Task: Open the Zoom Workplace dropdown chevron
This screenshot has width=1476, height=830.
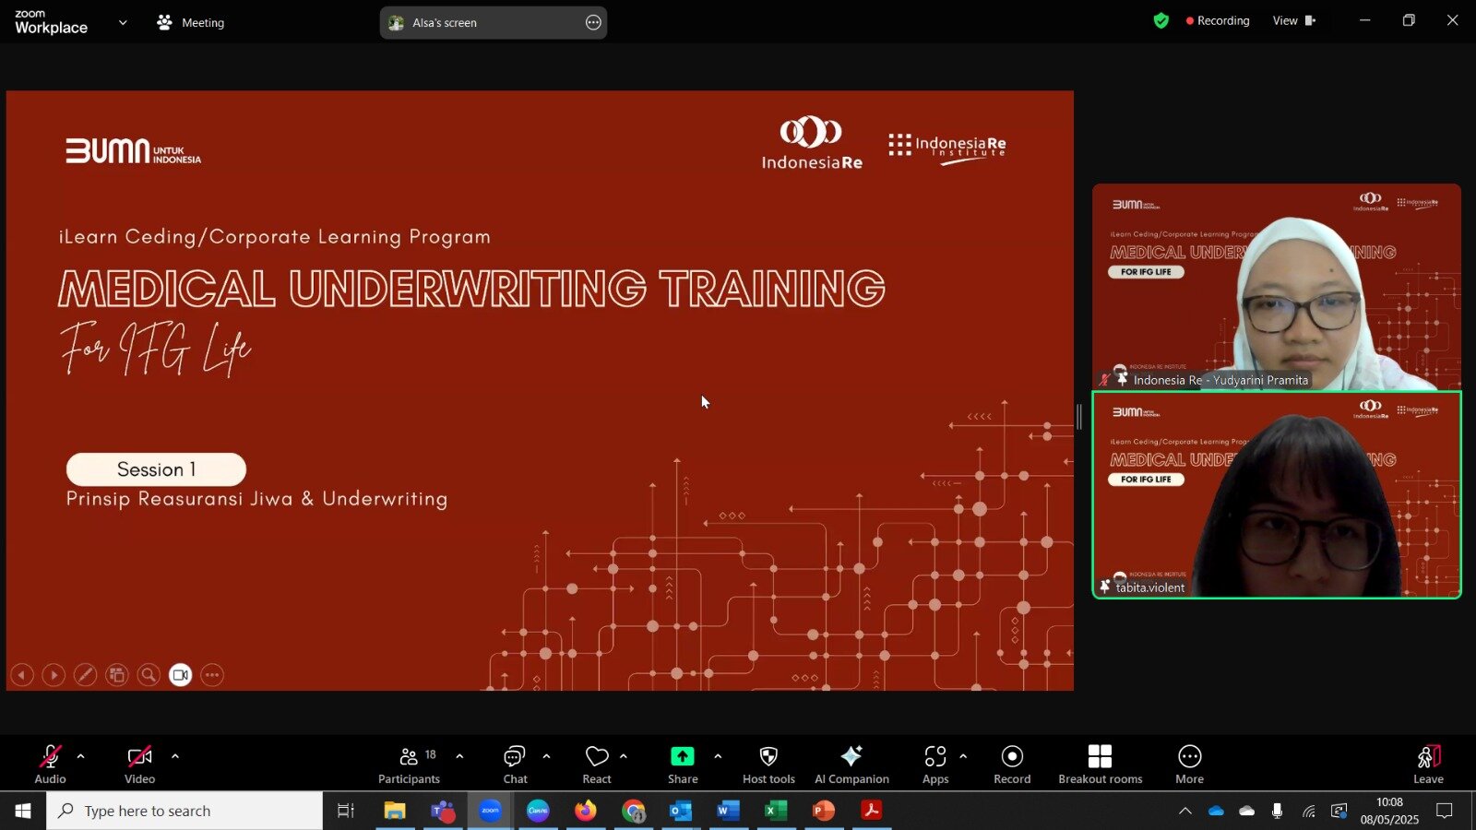Action: (x=123, y=22)
